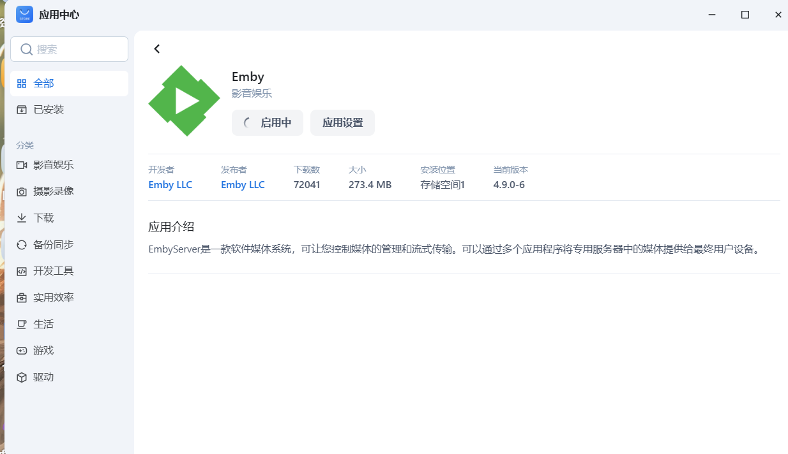Viewport: 788px width, 454px height.
Task: Click the 发布者 field label
Action: click(234, 170)
